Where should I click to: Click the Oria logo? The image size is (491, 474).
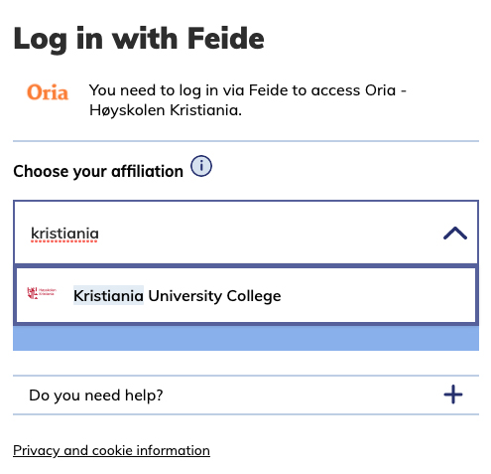pyautogui.click(x=48, y=92)
